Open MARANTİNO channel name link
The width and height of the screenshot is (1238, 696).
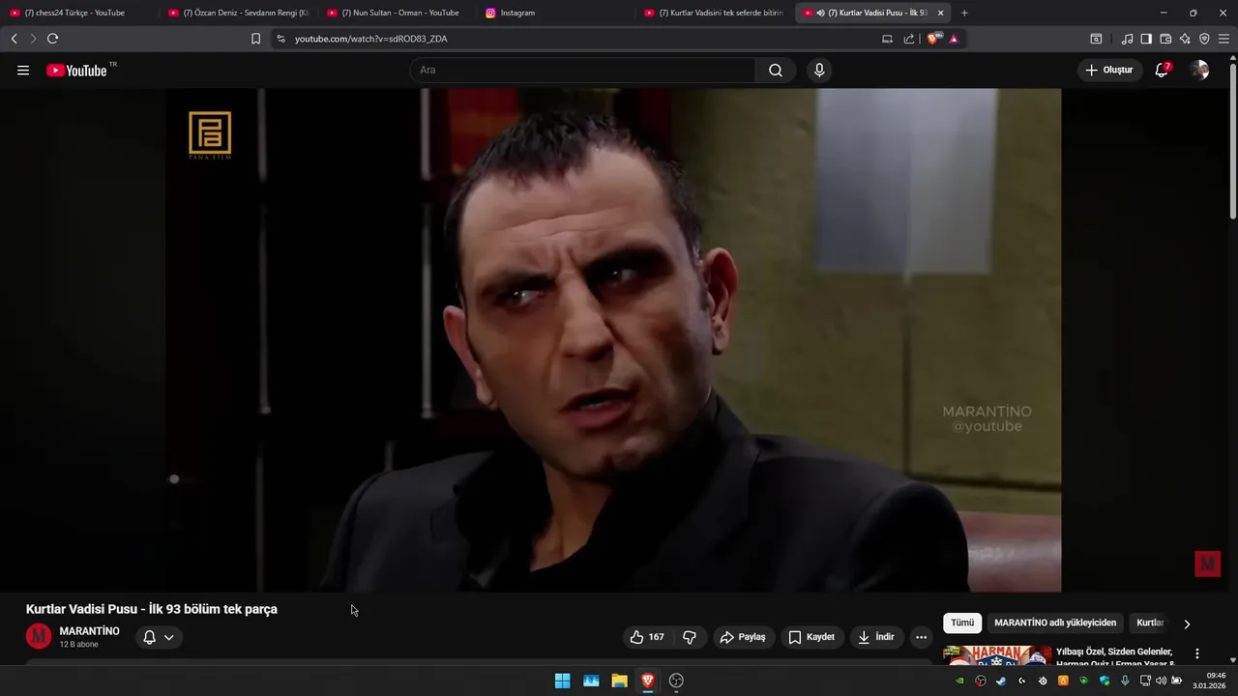click(90, 631)
